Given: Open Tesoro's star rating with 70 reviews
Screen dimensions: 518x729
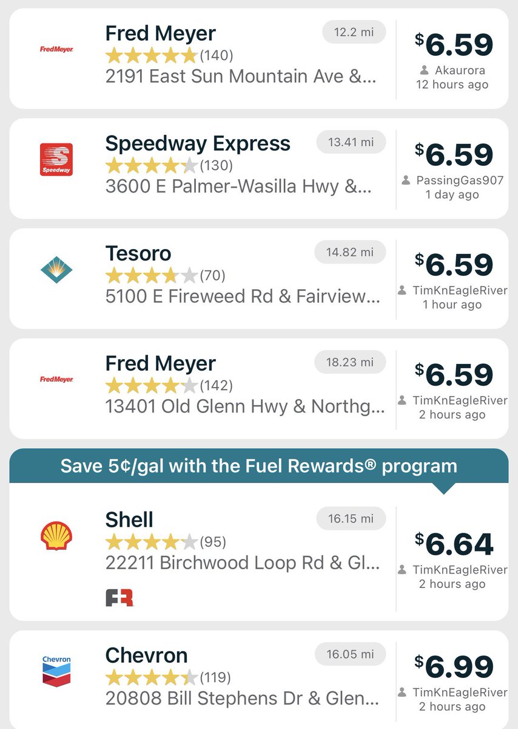Looking at the screenshot, I should 166,276.
